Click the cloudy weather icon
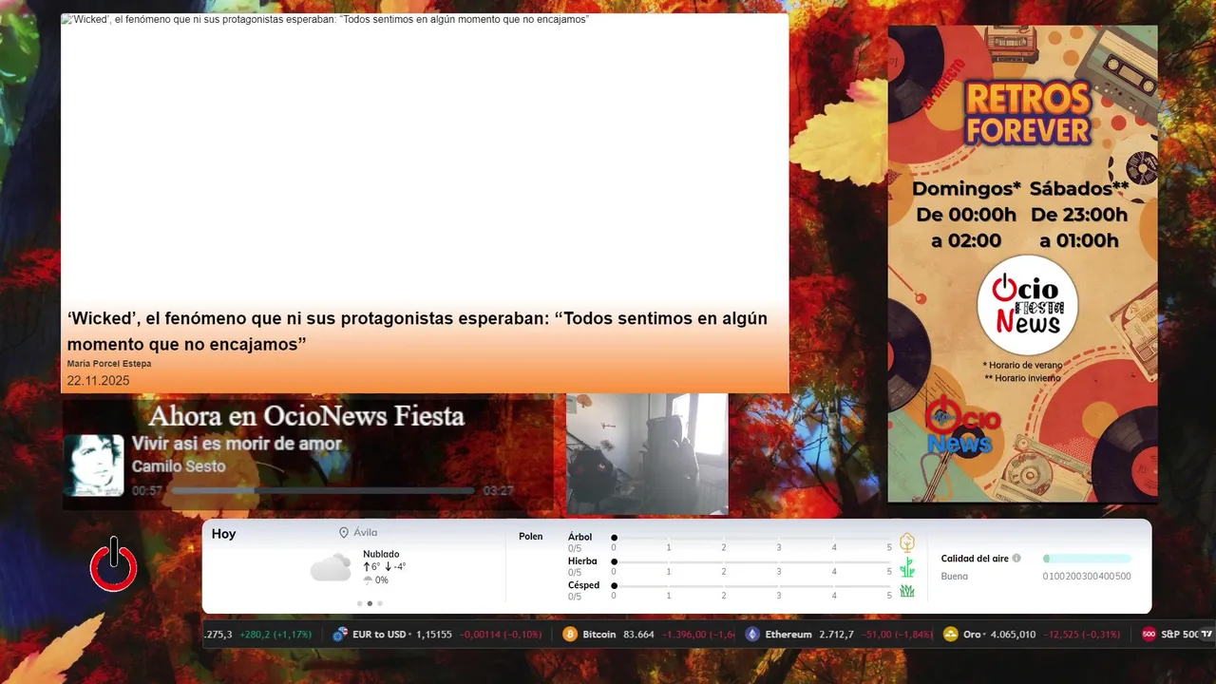 331,568
